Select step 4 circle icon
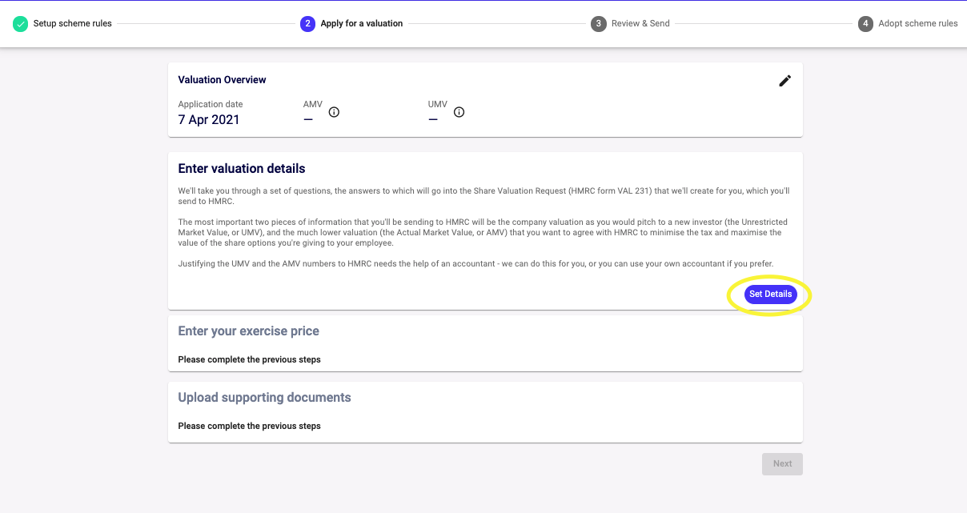Screen dimensions: 967x513 click(x=865, y=24)
